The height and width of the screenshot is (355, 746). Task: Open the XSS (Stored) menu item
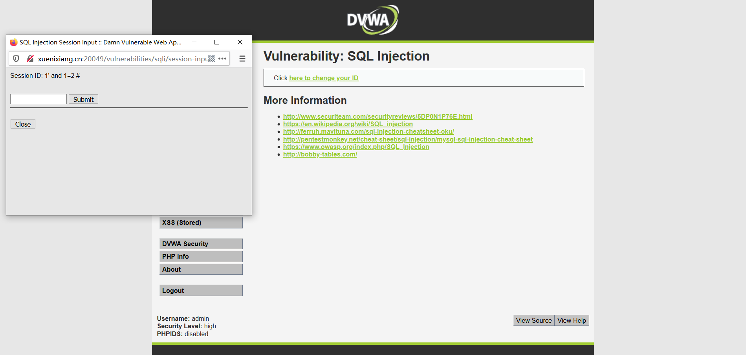point(201,223)
